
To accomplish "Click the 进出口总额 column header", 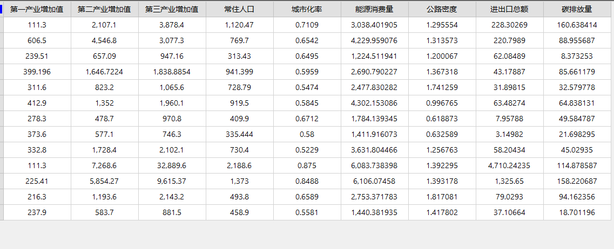I will (510, 9).
